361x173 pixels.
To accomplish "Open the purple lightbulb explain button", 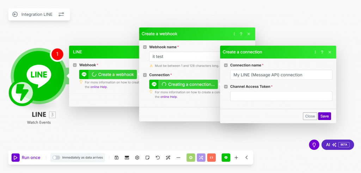I will [x=314, y=145].
